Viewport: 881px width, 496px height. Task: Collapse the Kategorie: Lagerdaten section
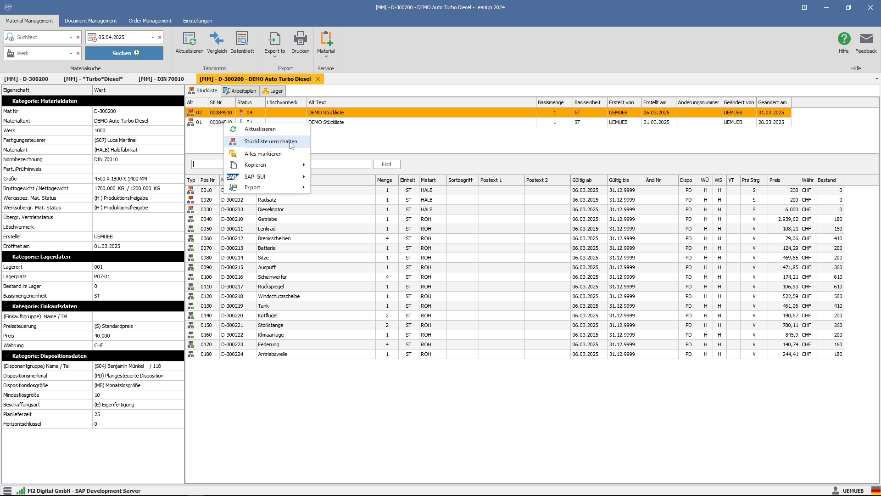click(x=8, y=257)
